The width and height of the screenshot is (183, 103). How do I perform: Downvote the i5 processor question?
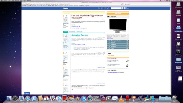pyautogui.click(x=63, y=17)
